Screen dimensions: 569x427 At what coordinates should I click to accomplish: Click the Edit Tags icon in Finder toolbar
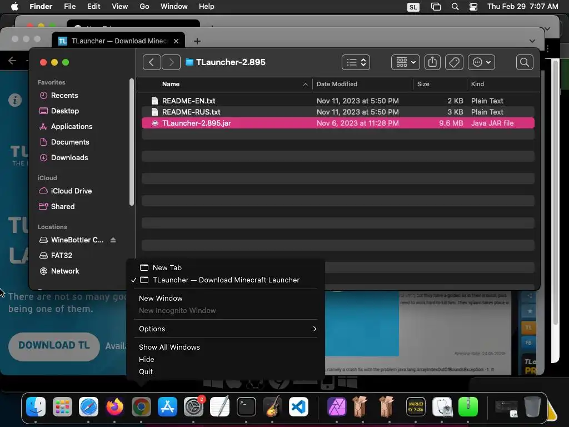click(454, 62)
